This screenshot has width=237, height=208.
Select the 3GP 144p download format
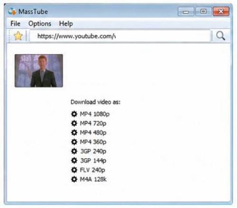(93, 161)
